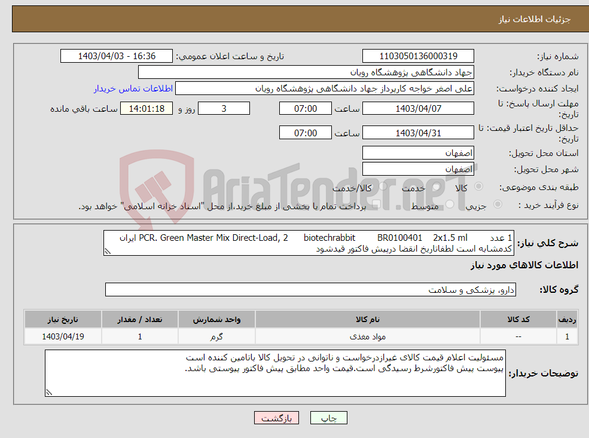Click the announcement date field 1403/04/03 - 16:36
589x438 pixels.
pos(117,56)
